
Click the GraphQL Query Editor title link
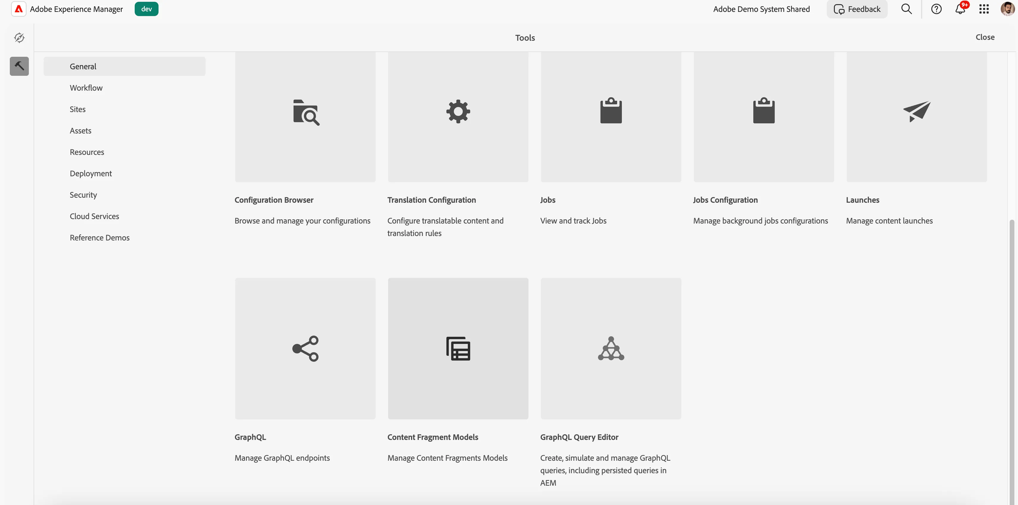[579, 437]
